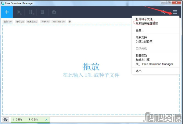The height and width of the screenshot is (124, 183).
Task: Select the 活动 (0) tab
Action: 20,22
